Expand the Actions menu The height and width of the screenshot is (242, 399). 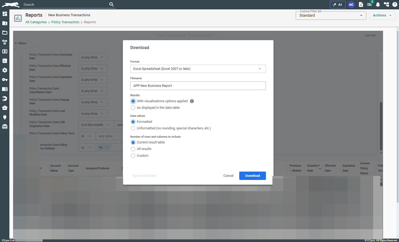point(382,15)
